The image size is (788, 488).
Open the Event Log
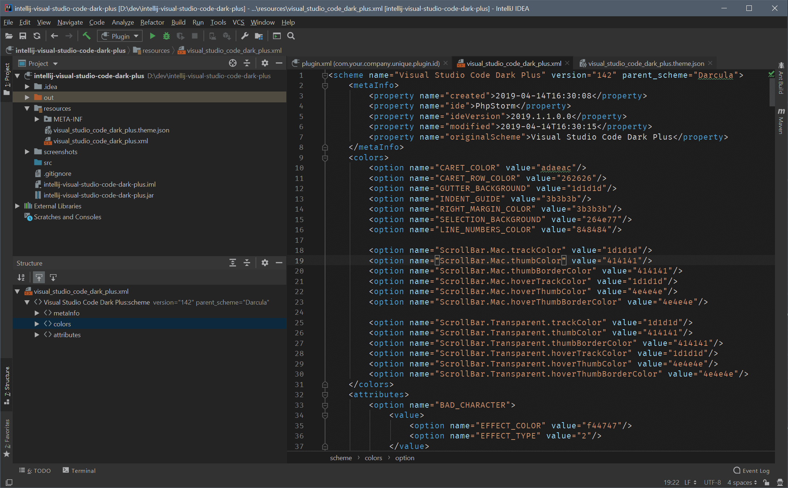point(751,470)
